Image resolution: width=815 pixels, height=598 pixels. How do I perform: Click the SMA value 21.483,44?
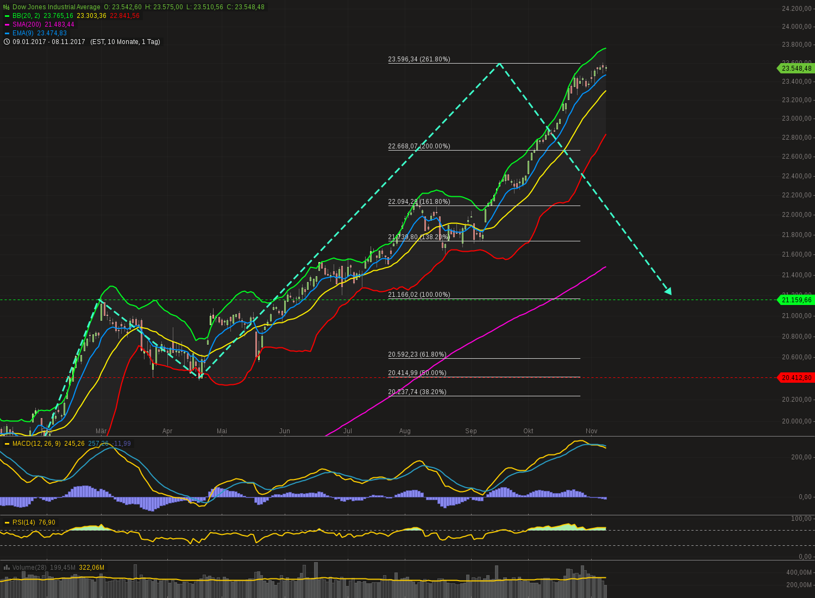[60, 24]
